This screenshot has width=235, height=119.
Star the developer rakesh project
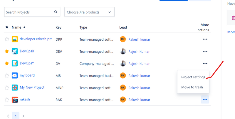pyautogui.click(x=7, y=39)
